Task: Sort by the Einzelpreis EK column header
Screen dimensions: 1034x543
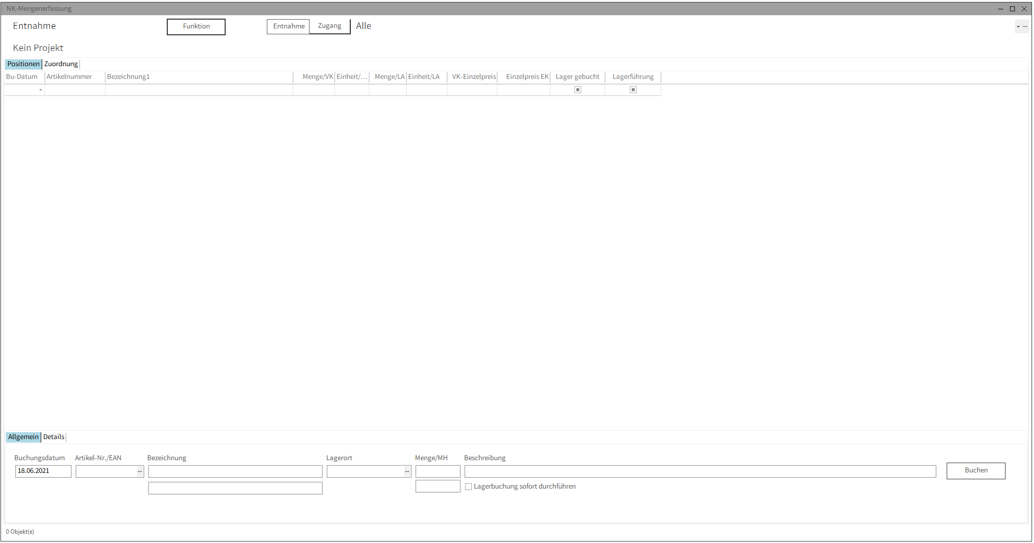Action: click(524, 77)
